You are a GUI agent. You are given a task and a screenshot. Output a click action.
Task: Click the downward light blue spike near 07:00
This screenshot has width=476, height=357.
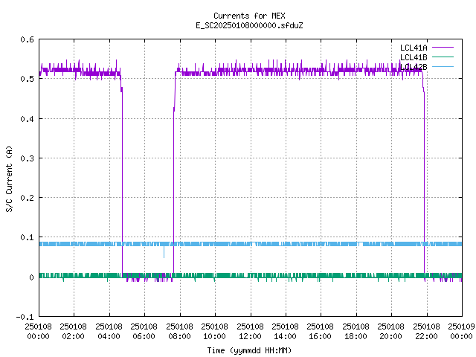tap(164, 252)
